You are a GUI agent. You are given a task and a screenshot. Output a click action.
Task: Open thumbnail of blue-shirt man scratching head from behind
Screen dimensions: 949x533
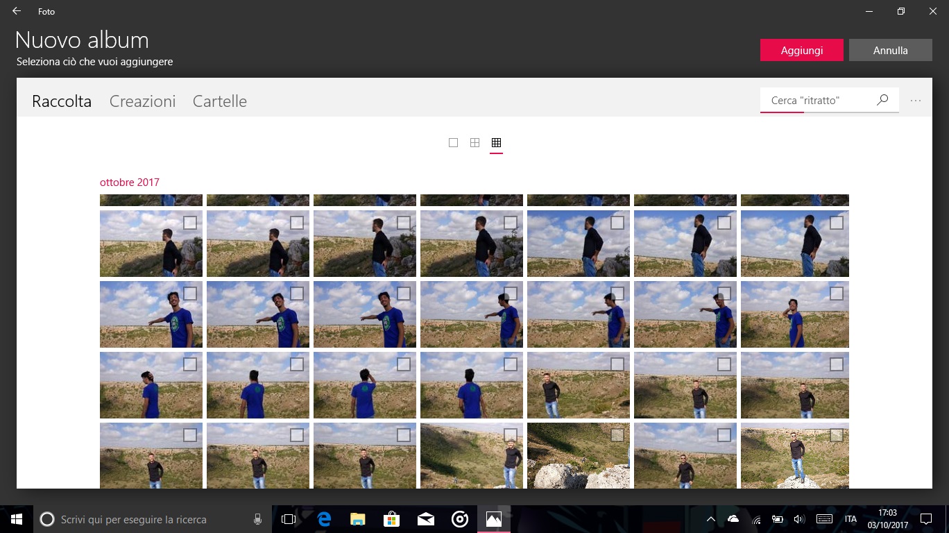point(365,385)
